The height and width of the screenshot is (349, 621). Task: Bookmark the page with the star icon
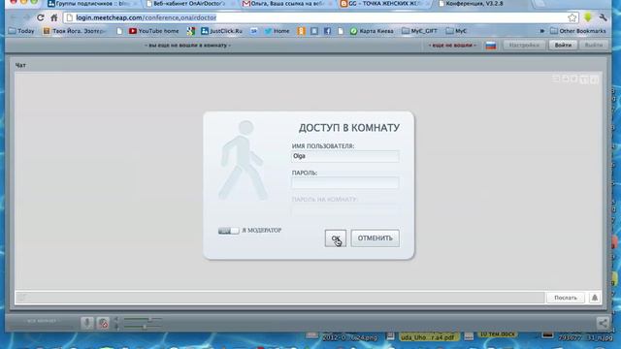(x=572, y=17)
